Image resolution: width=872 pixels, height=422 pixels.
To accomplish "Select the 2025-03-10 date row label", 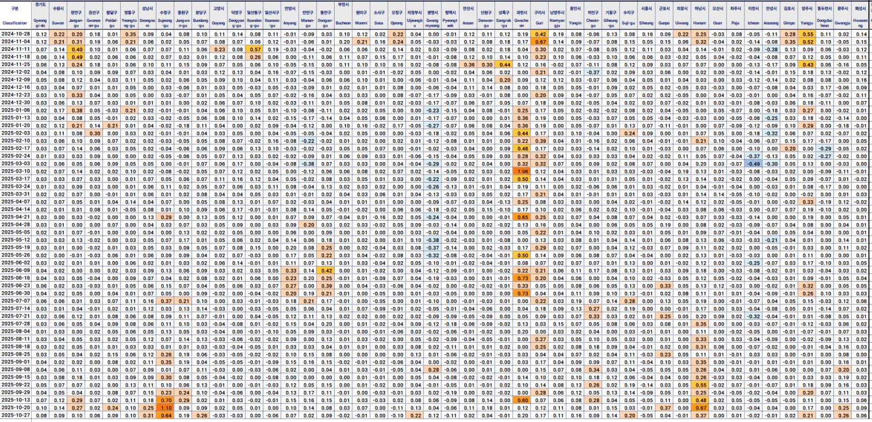I will (x=16, y=171).
